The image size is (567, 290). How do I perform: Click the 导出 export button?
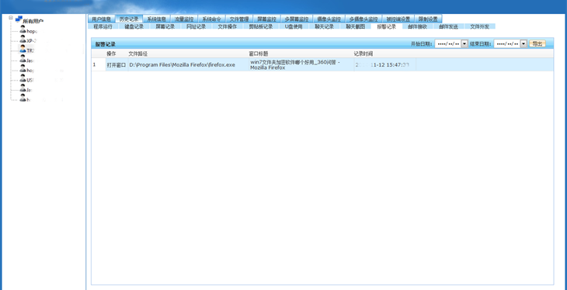[x=537, y=43]
